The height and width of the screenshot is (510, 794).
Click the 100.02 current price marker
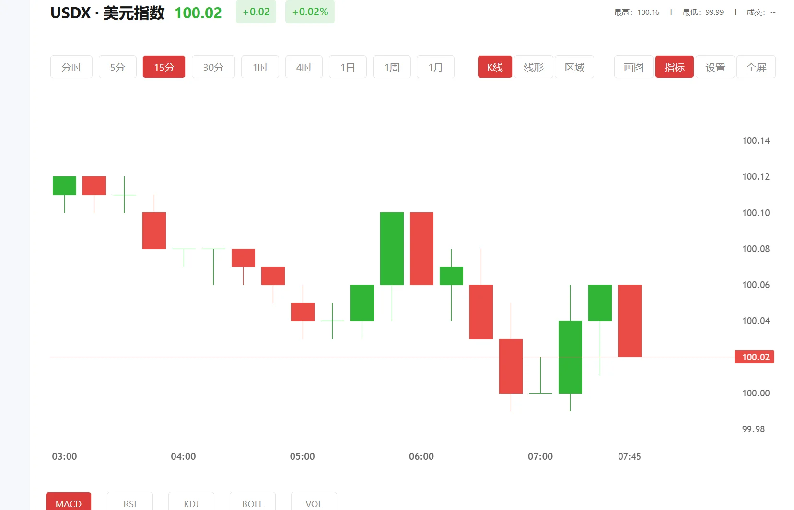pyautogui.click(x=755, y=357)
